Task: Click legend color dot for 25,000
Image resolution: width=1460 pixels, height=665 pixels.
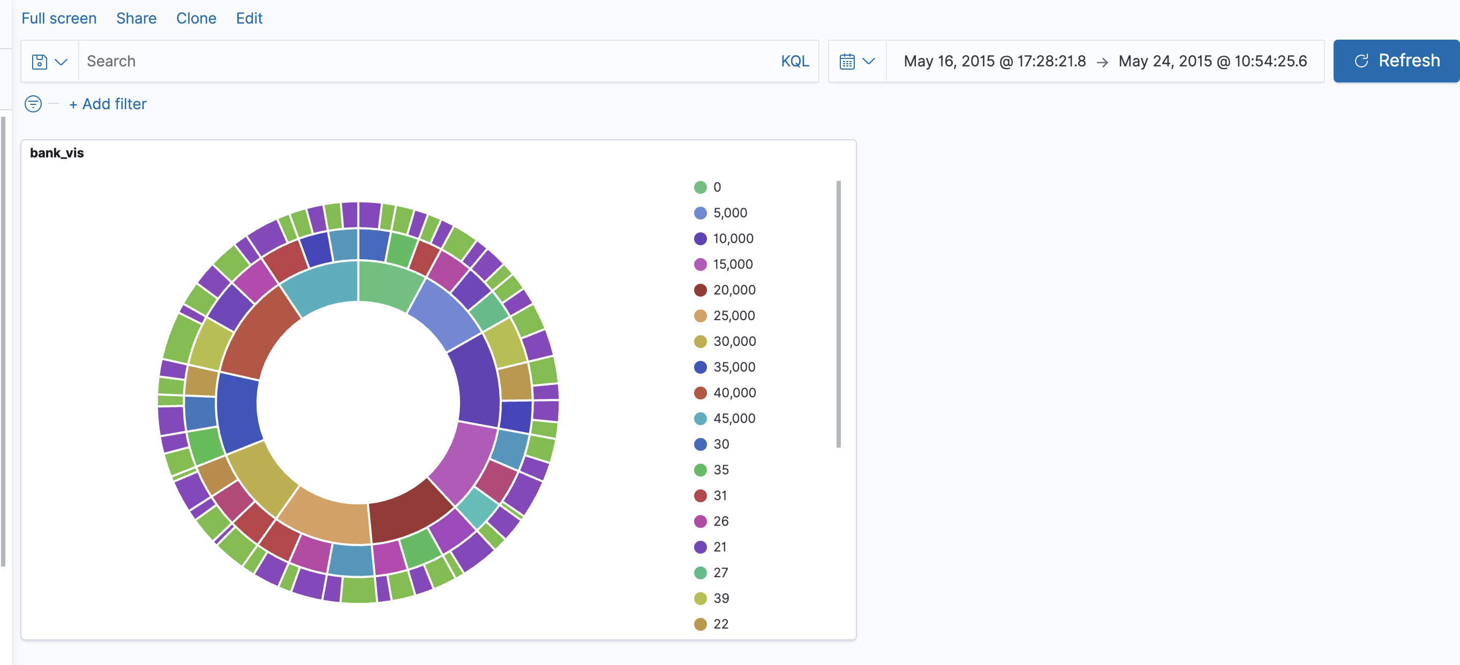Action: [x=701, y=315]
